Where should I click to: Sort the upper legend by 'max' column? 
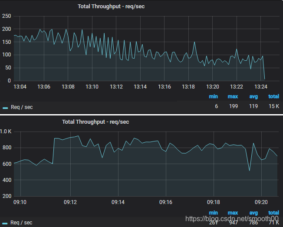point(233,96)
